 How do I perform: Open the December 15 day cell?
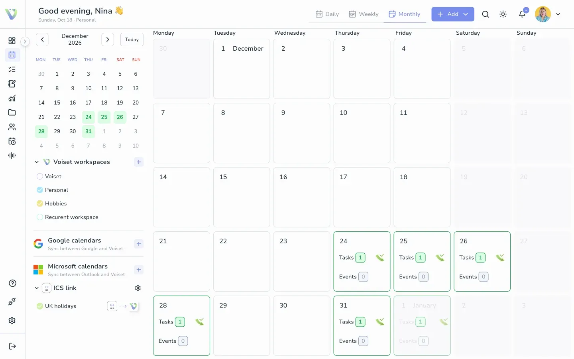(x=242, y=197)
